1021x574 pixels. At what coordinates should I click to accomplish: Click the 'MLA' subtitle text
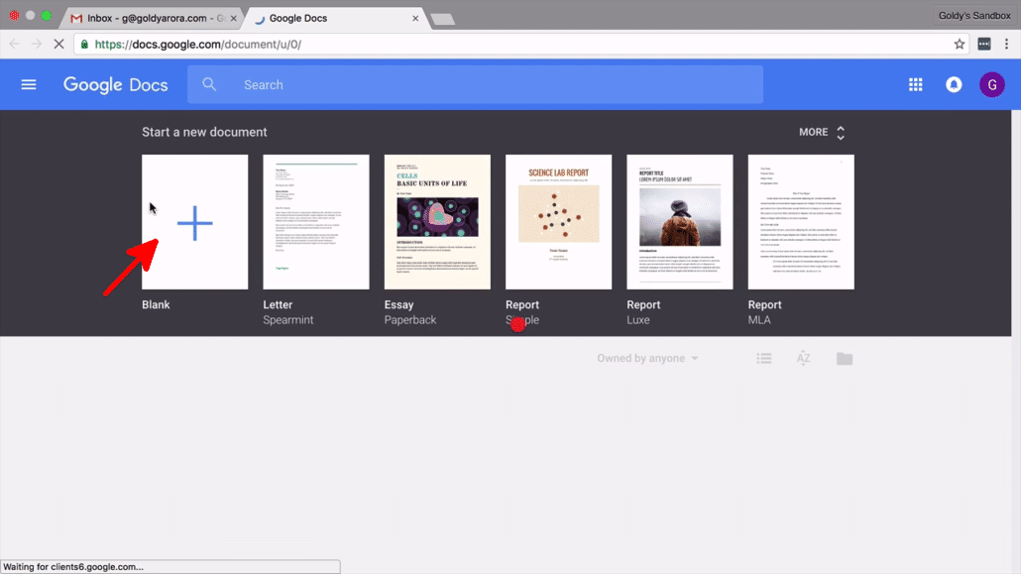(759, 320)
